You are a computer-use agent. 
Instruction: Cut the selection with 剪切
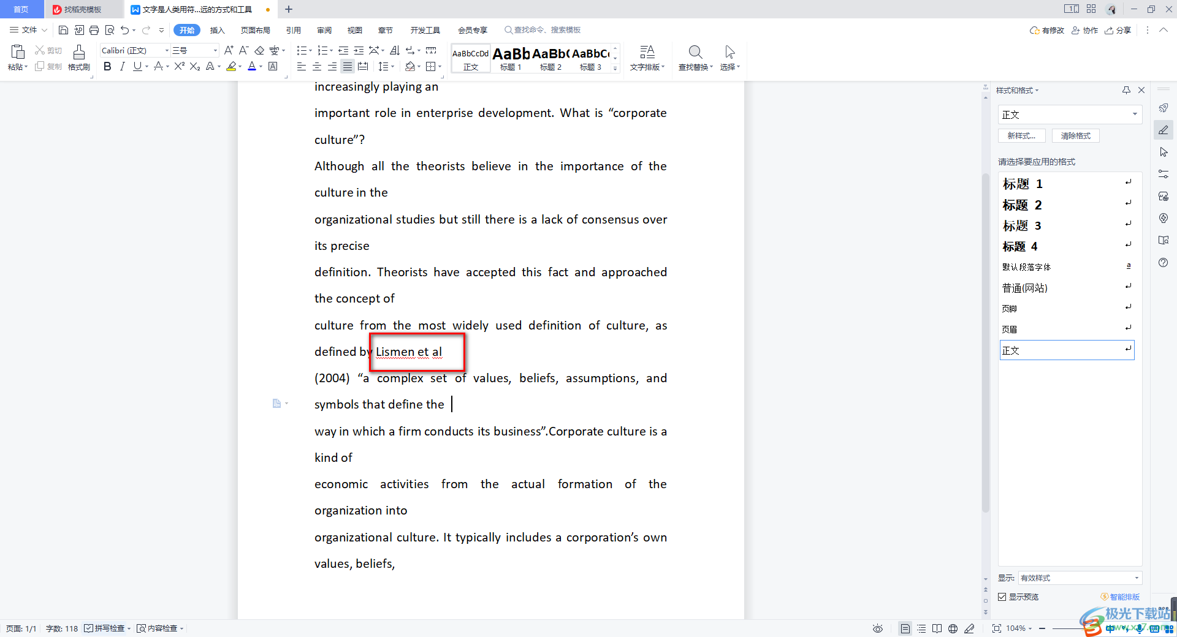(x=48, y=50)
